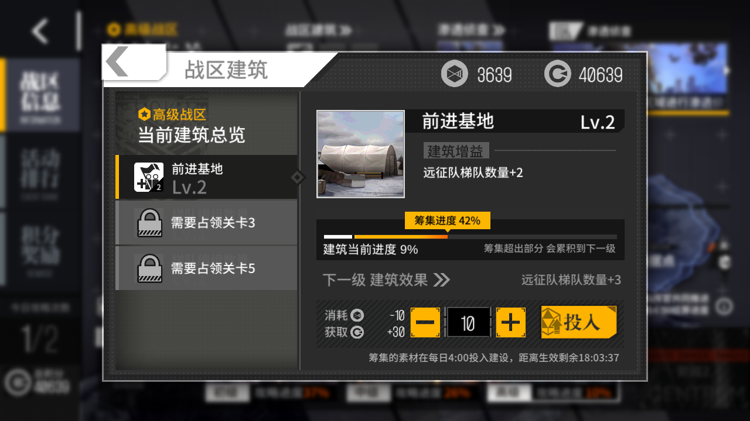Expand 下一级 建筑效果 chevrons

tap(441, 280)
